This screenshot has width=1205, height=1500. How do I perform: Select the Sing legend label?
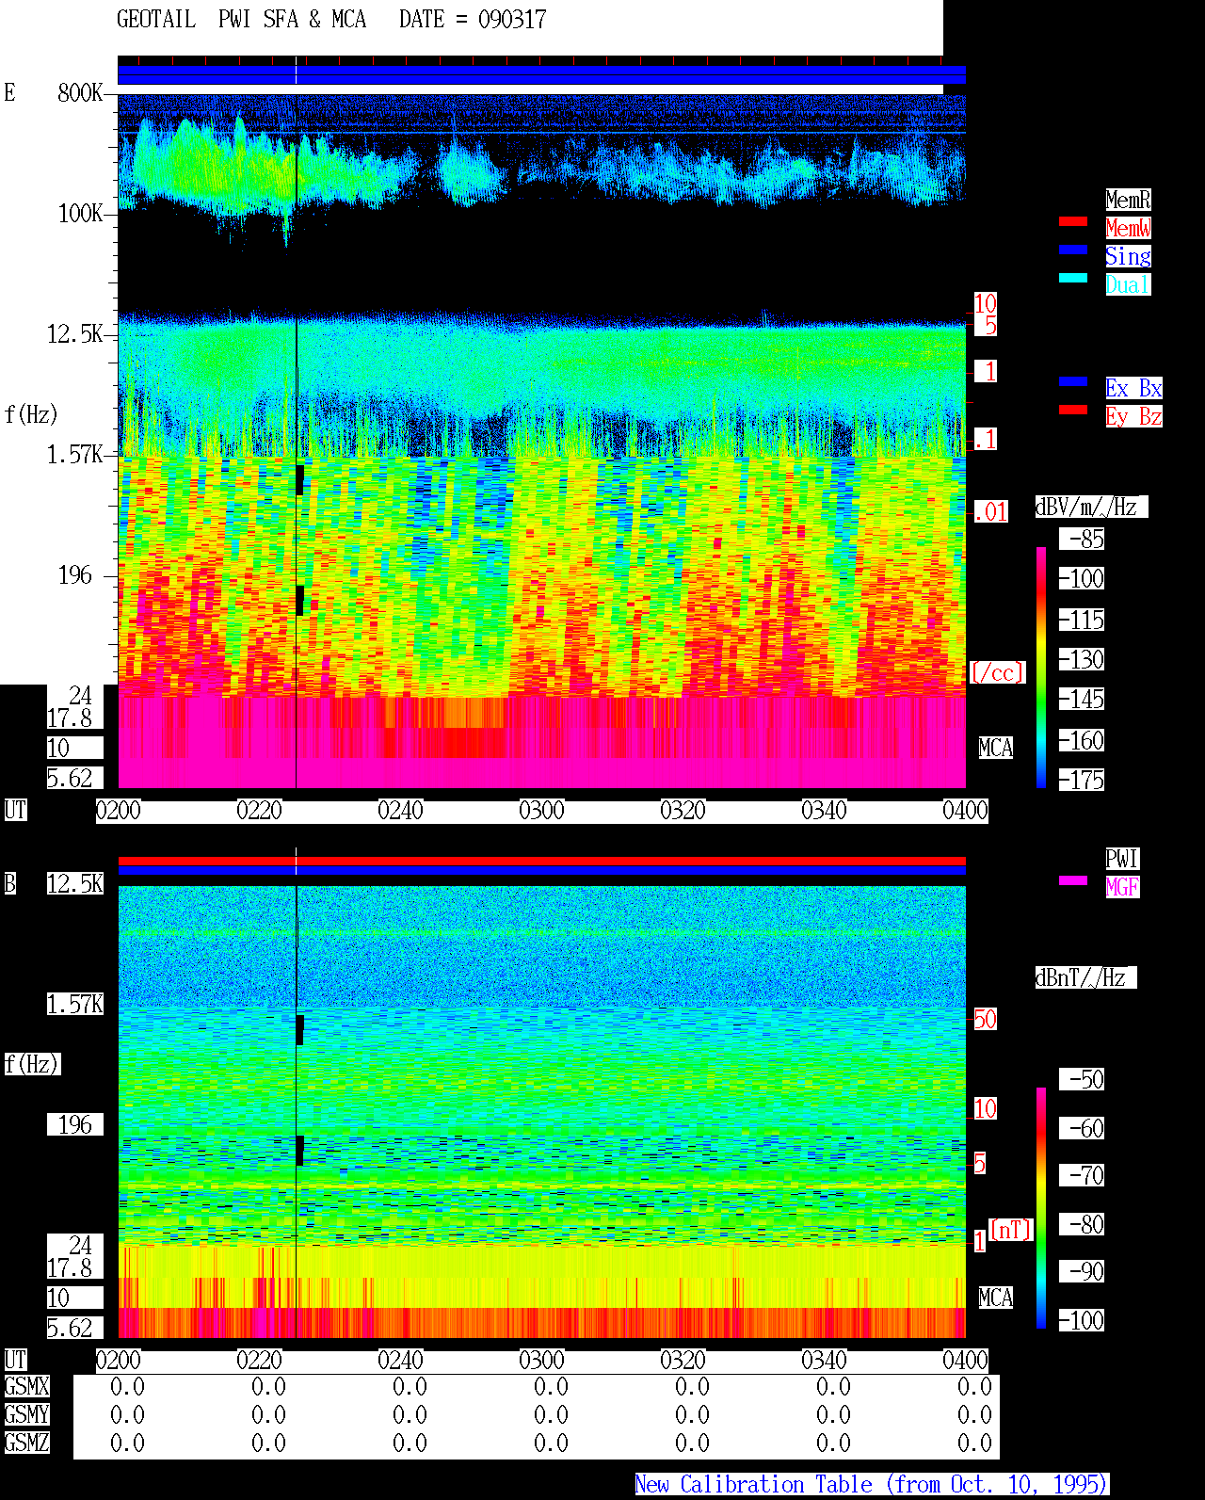[x=1128, y=256]
